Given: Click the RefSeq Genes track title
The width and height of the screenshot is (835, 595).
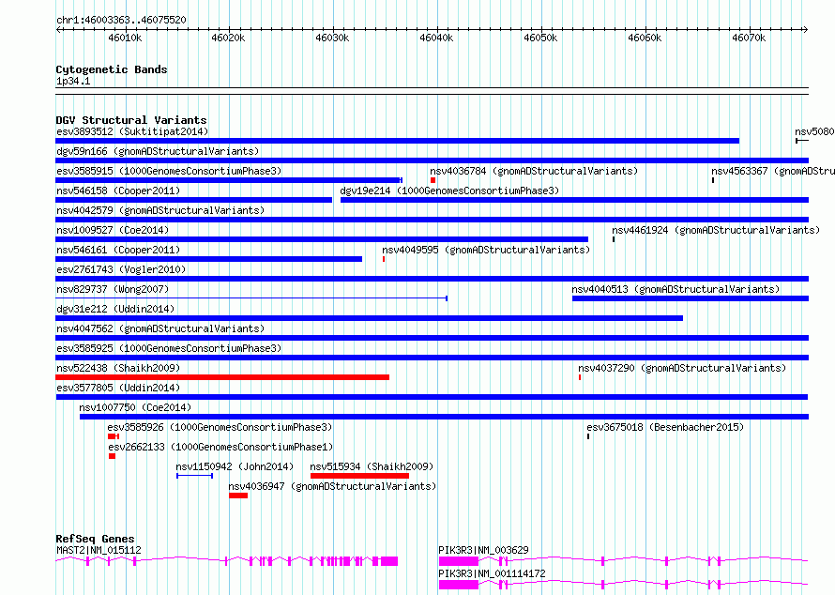Looking at the screenshot, I should [x=95, y=539].
